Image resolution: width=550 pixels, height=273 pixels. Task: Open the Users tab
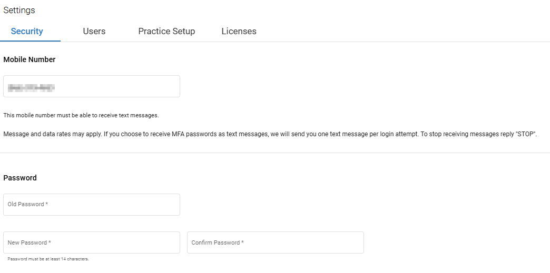(x=94, y=31)
